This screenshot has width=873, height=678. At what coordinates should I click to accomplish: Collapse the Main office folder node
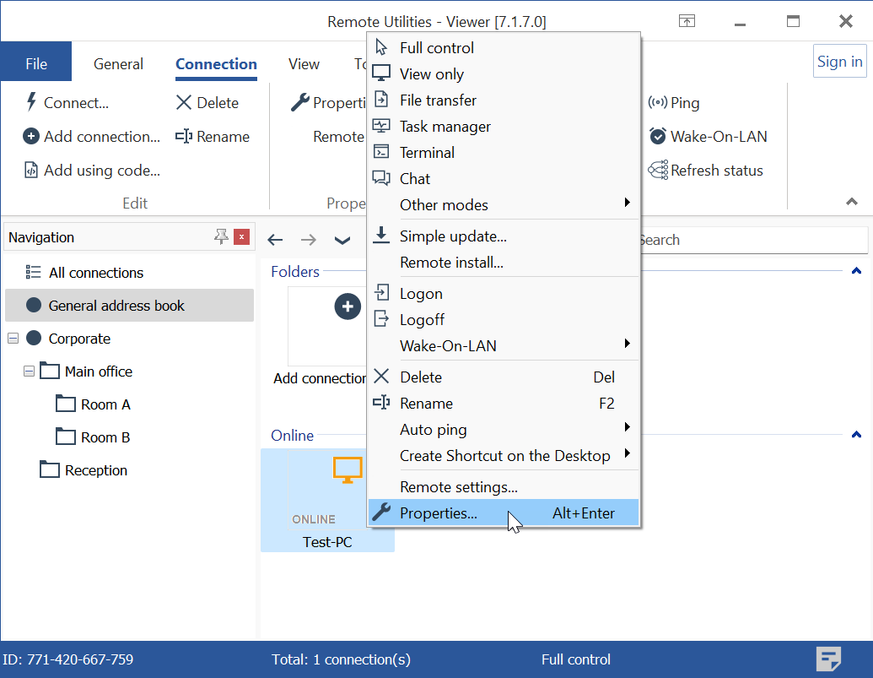tap(30, 372)
